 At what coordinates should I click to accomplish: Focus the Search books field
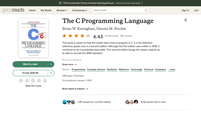click(119, 10)
